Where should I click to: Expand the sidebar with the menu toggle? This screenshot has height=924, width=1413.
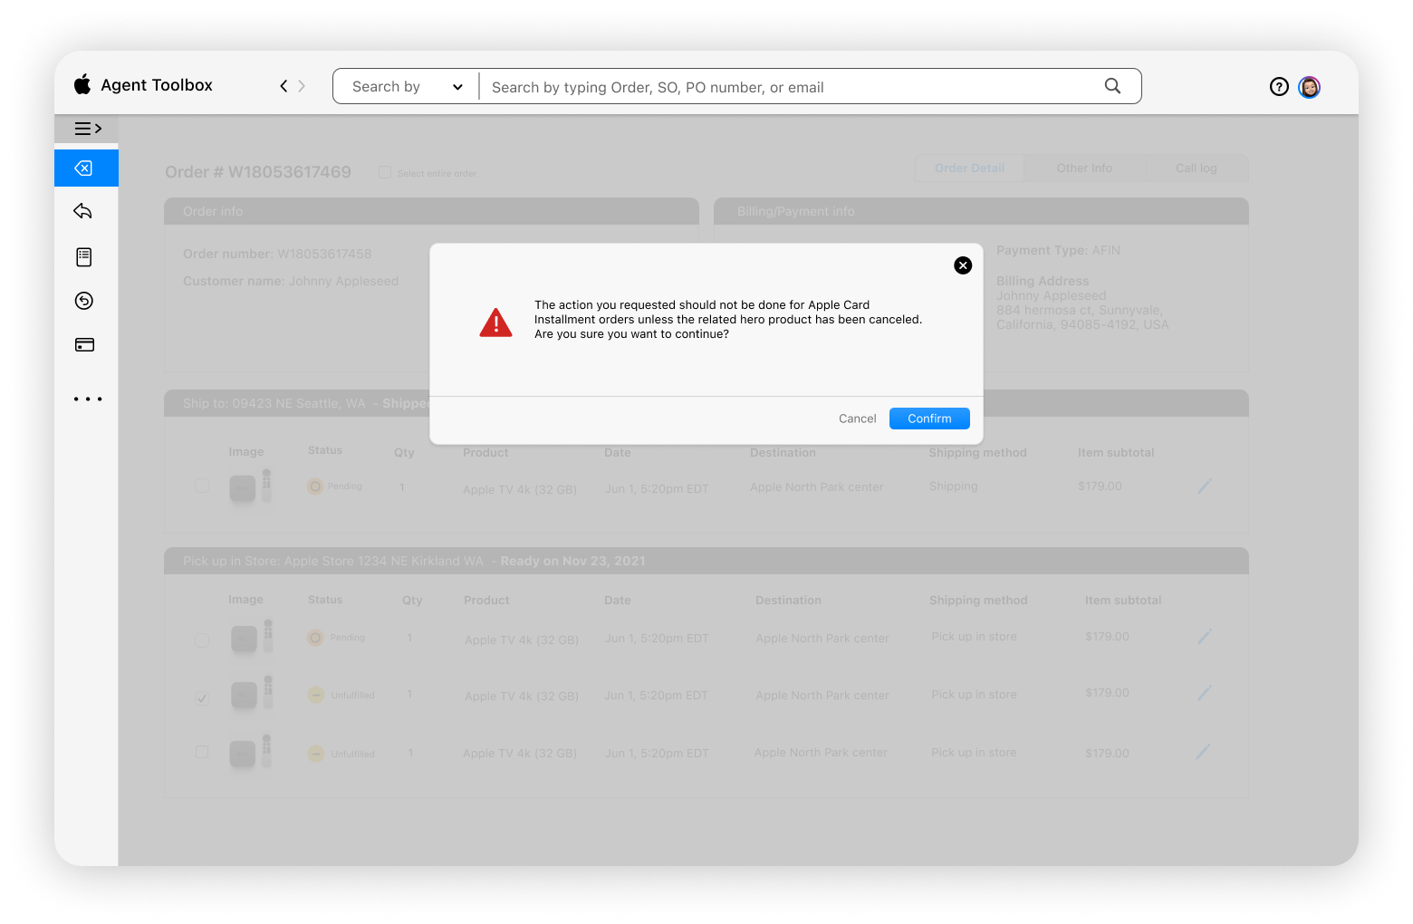pyautogui.click(x=87, y=129)
